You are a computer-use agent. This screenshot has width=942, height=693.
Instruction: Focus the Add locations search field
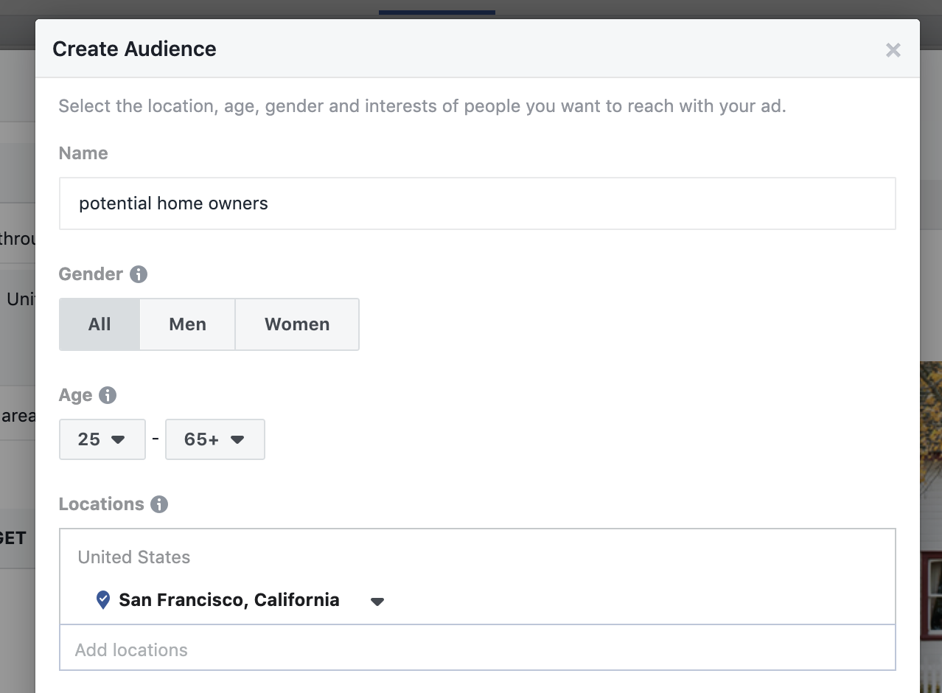pyautogui.click(x=477, y=650)
